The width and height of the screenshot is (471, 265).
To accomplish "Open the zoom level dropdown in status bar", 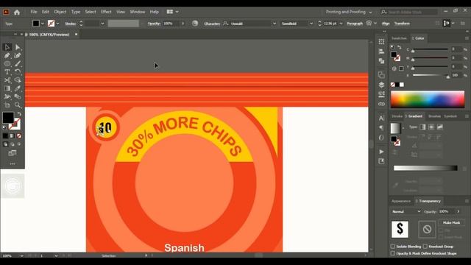I will tap(21, 255).
